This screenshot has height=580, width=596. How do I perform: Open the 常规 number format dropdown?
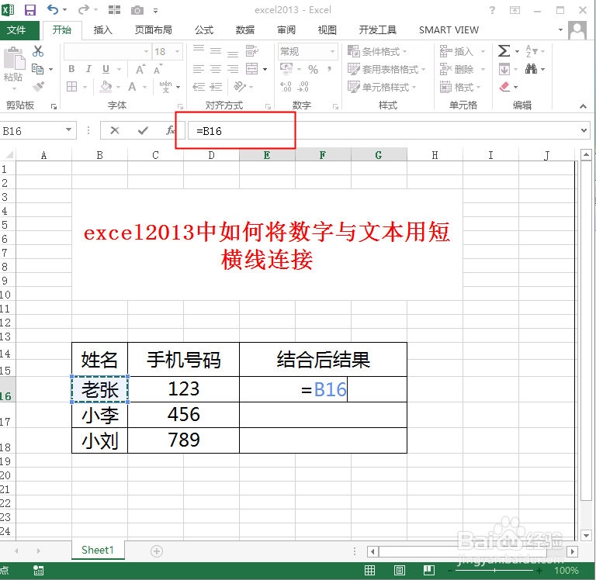tap(332, 51)
